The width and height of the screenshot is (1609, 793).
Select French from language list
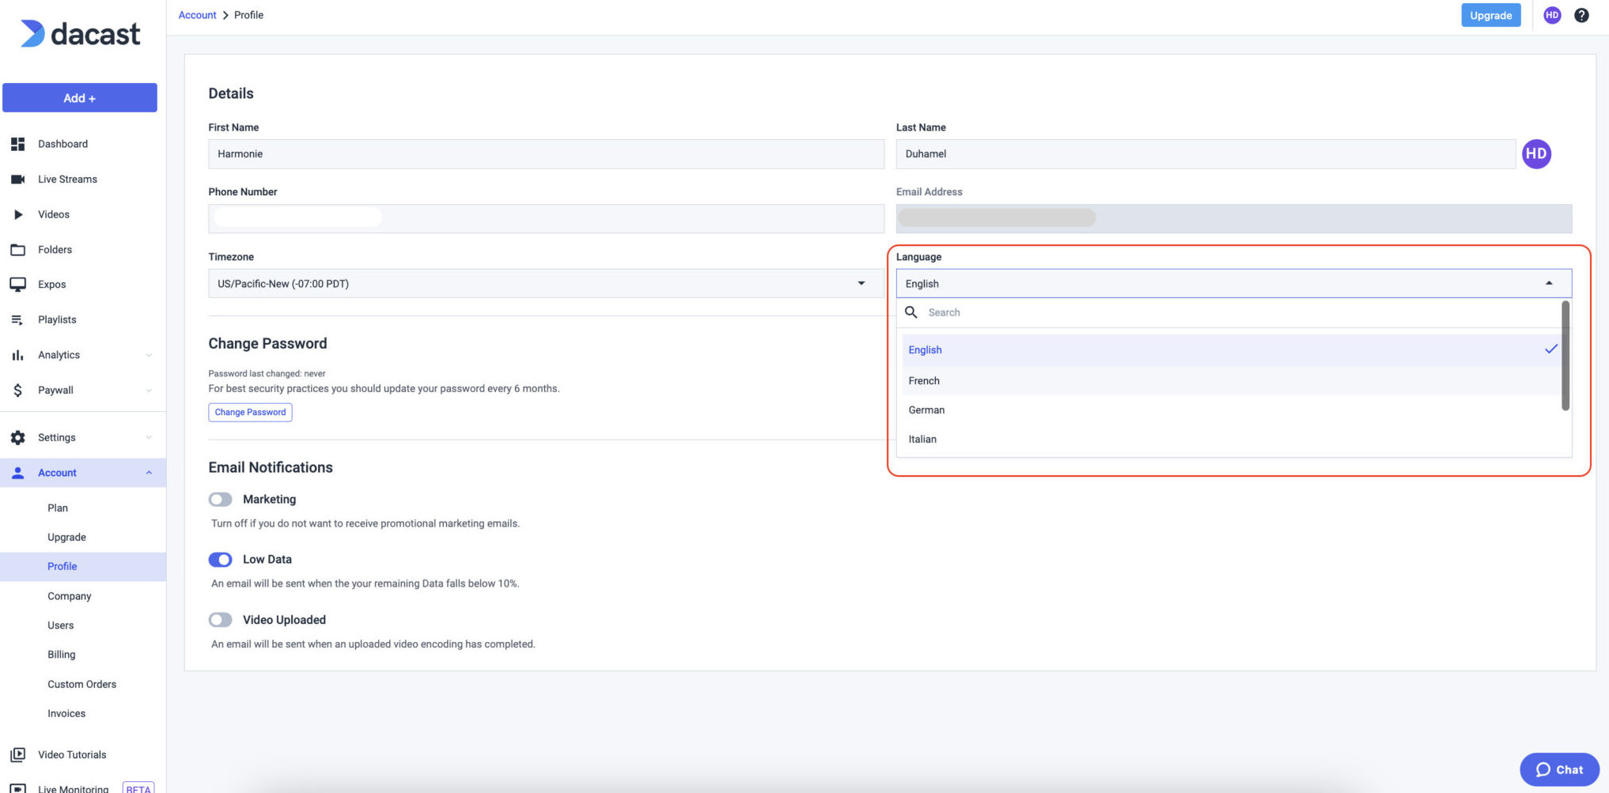pos(924,381)
